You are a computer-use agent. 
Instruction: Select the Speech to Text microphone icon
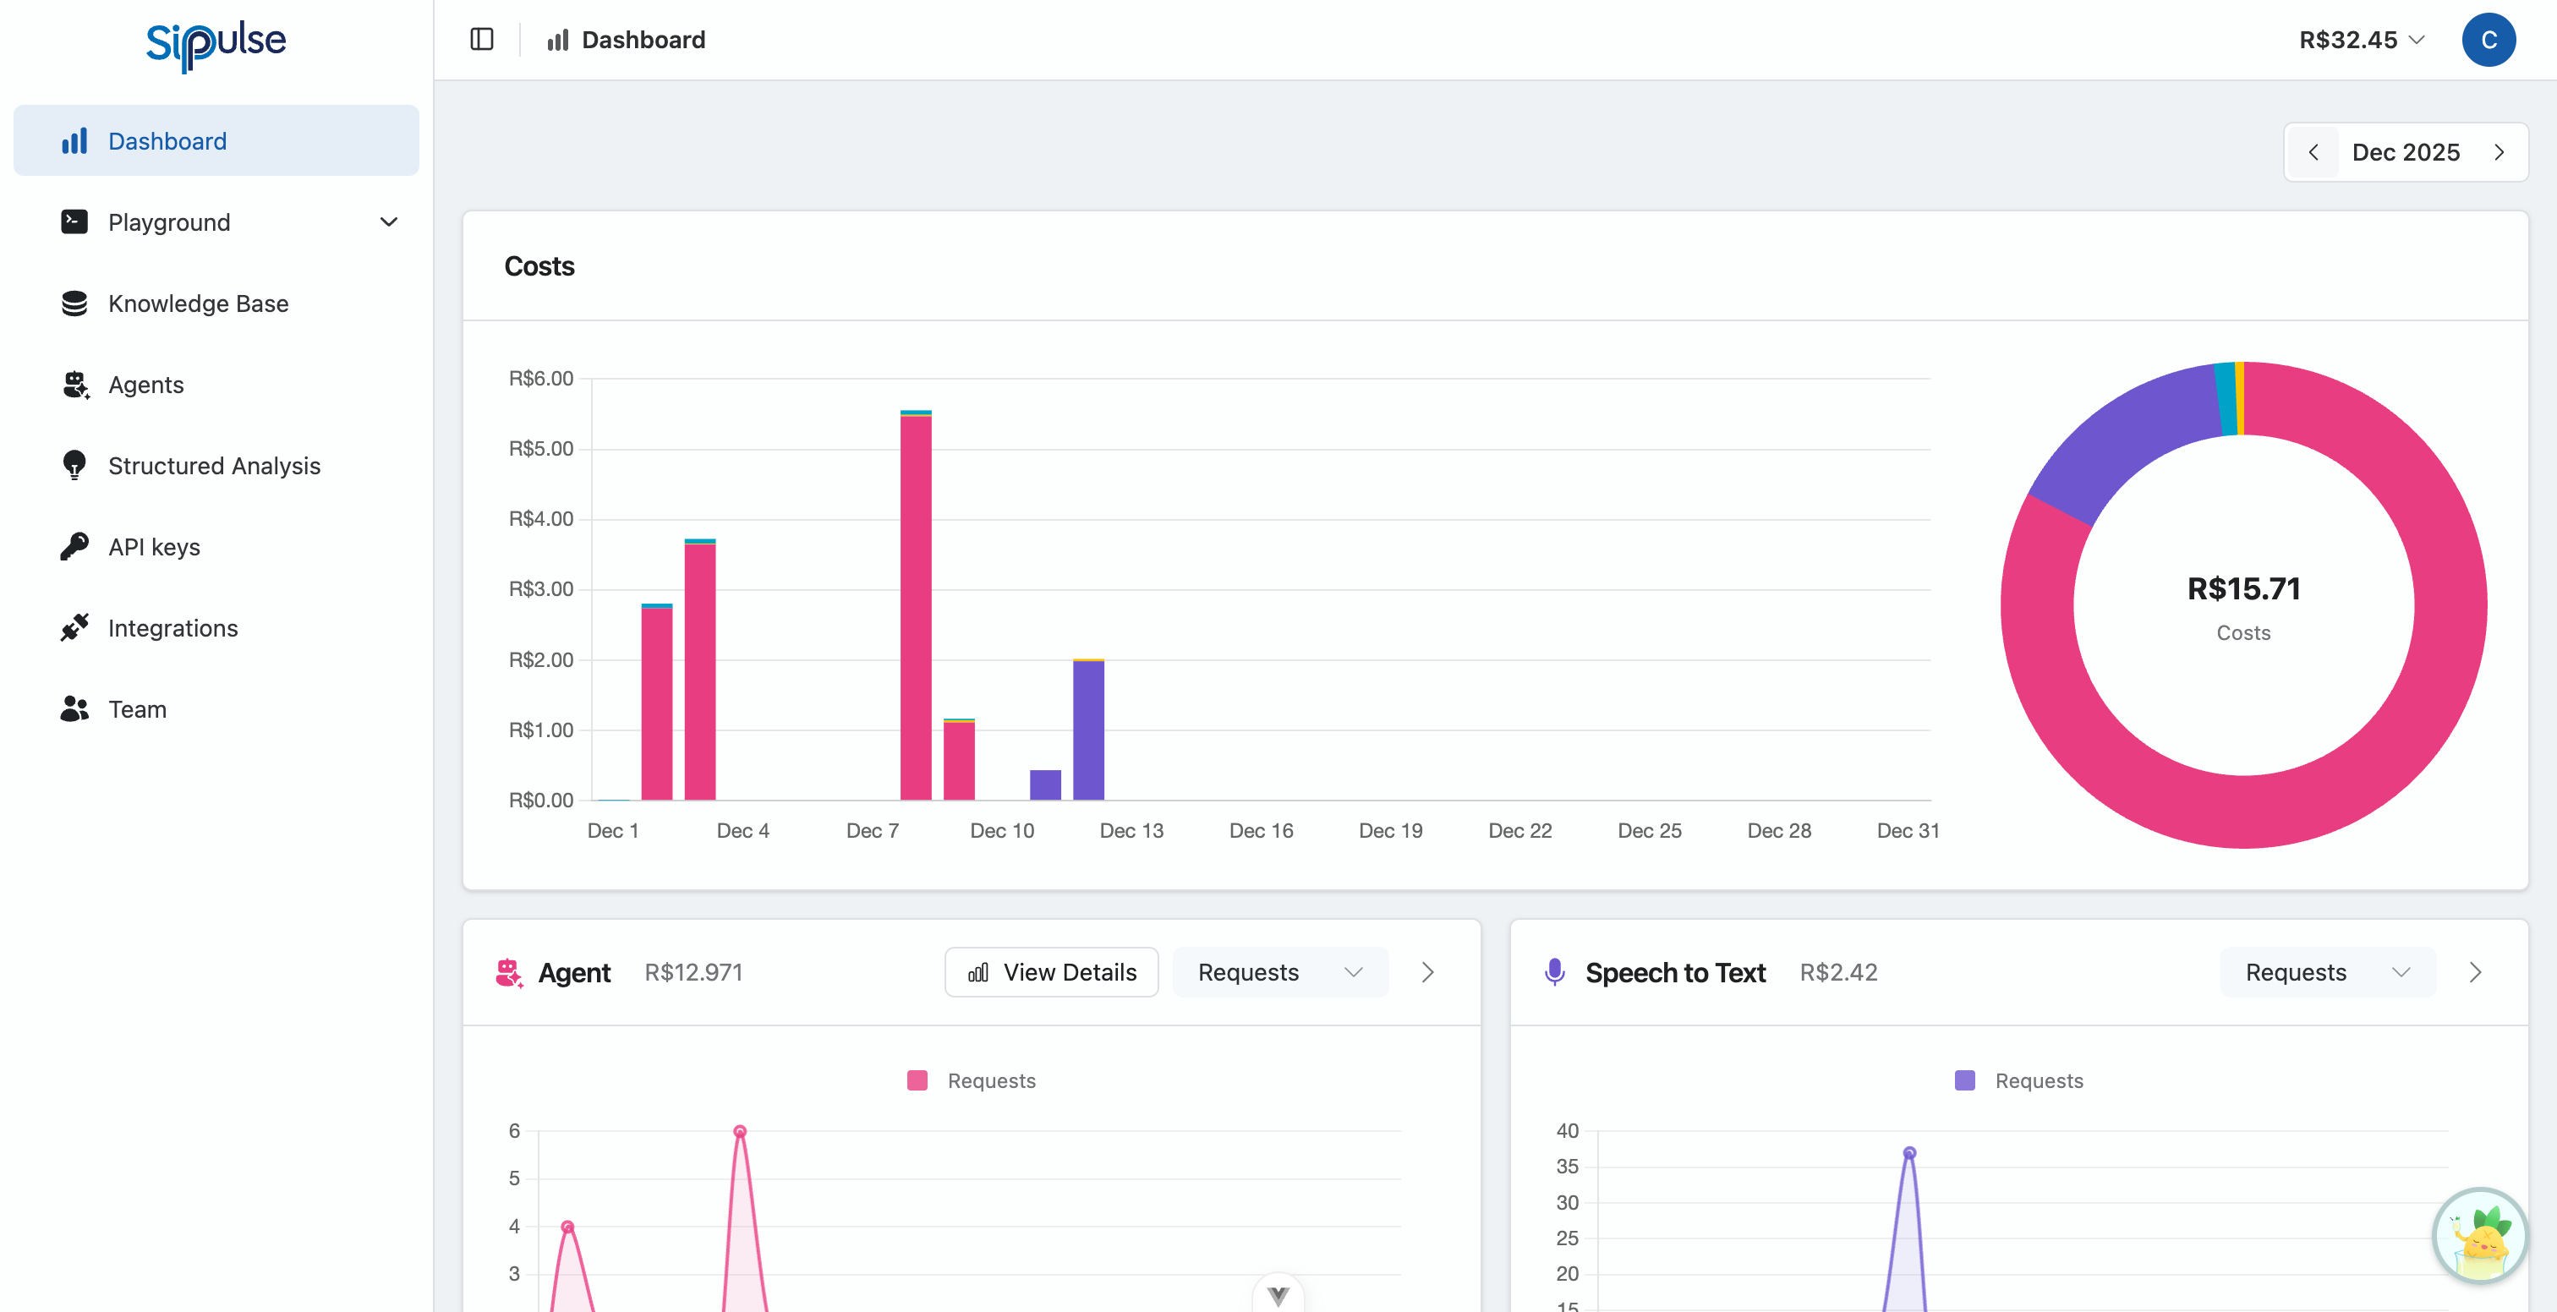(x=1553, y=971)
